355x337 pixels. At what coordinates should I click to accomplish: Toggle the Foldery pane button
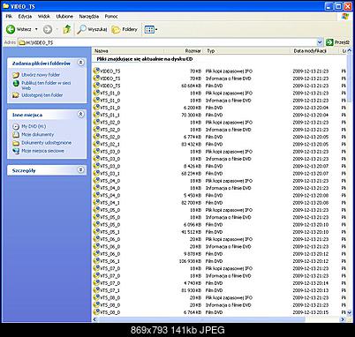point(125,29)
